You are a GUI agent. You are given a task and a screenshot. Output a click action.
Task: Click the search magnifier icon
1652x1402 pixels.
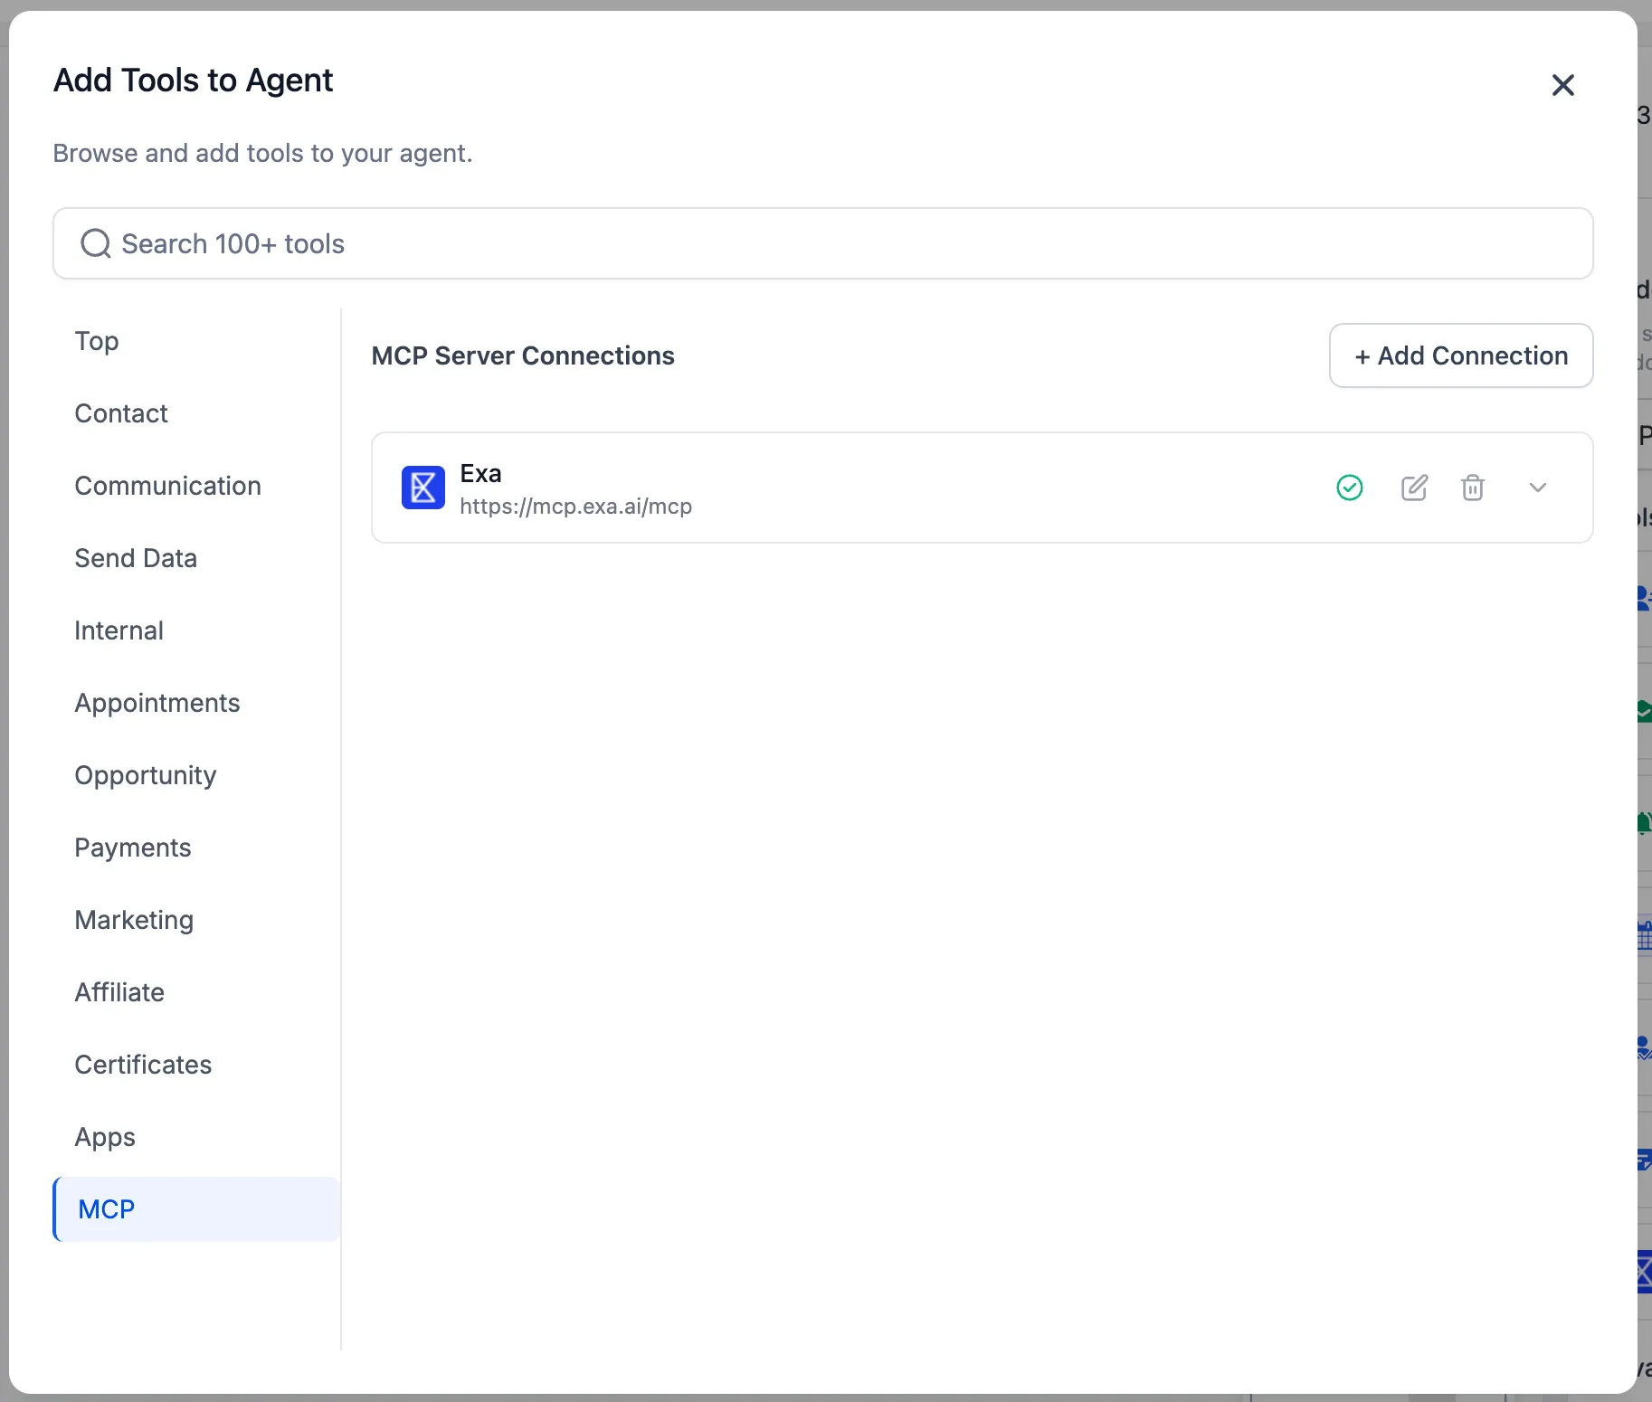pos(95,243)
